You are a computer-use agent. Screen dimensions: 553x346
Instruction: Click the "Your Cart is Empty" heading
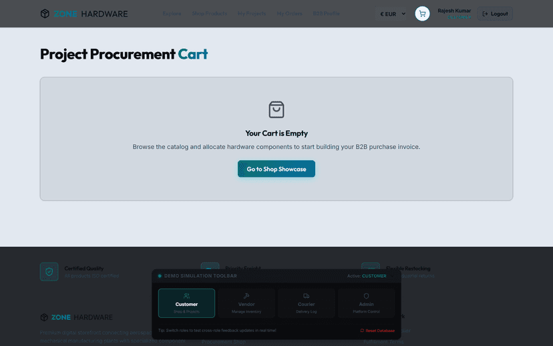click(276, 134)
